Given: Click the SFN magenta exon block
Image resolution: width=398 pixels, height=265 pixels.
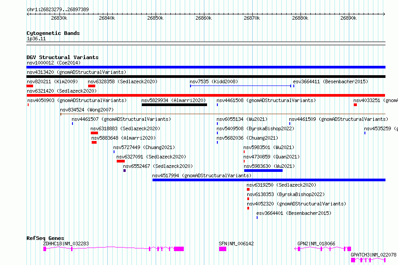Looking at the screenshot, I should click(223, 249).
